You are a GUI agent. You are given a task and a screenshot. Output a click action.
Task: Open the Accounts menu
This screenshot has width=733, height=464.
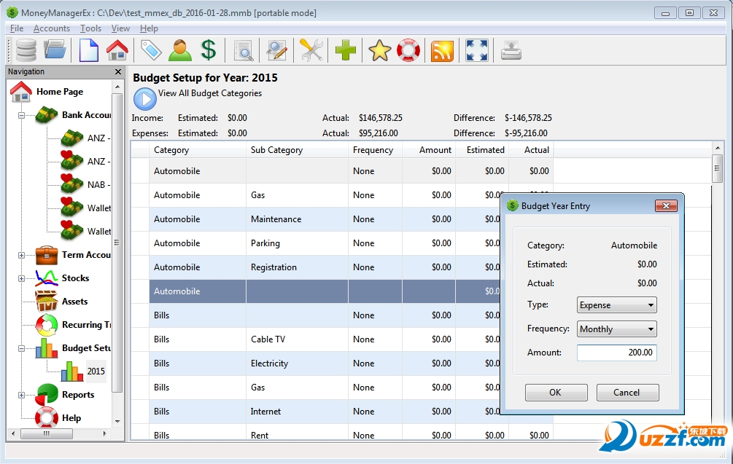click(x=52, y=28)
